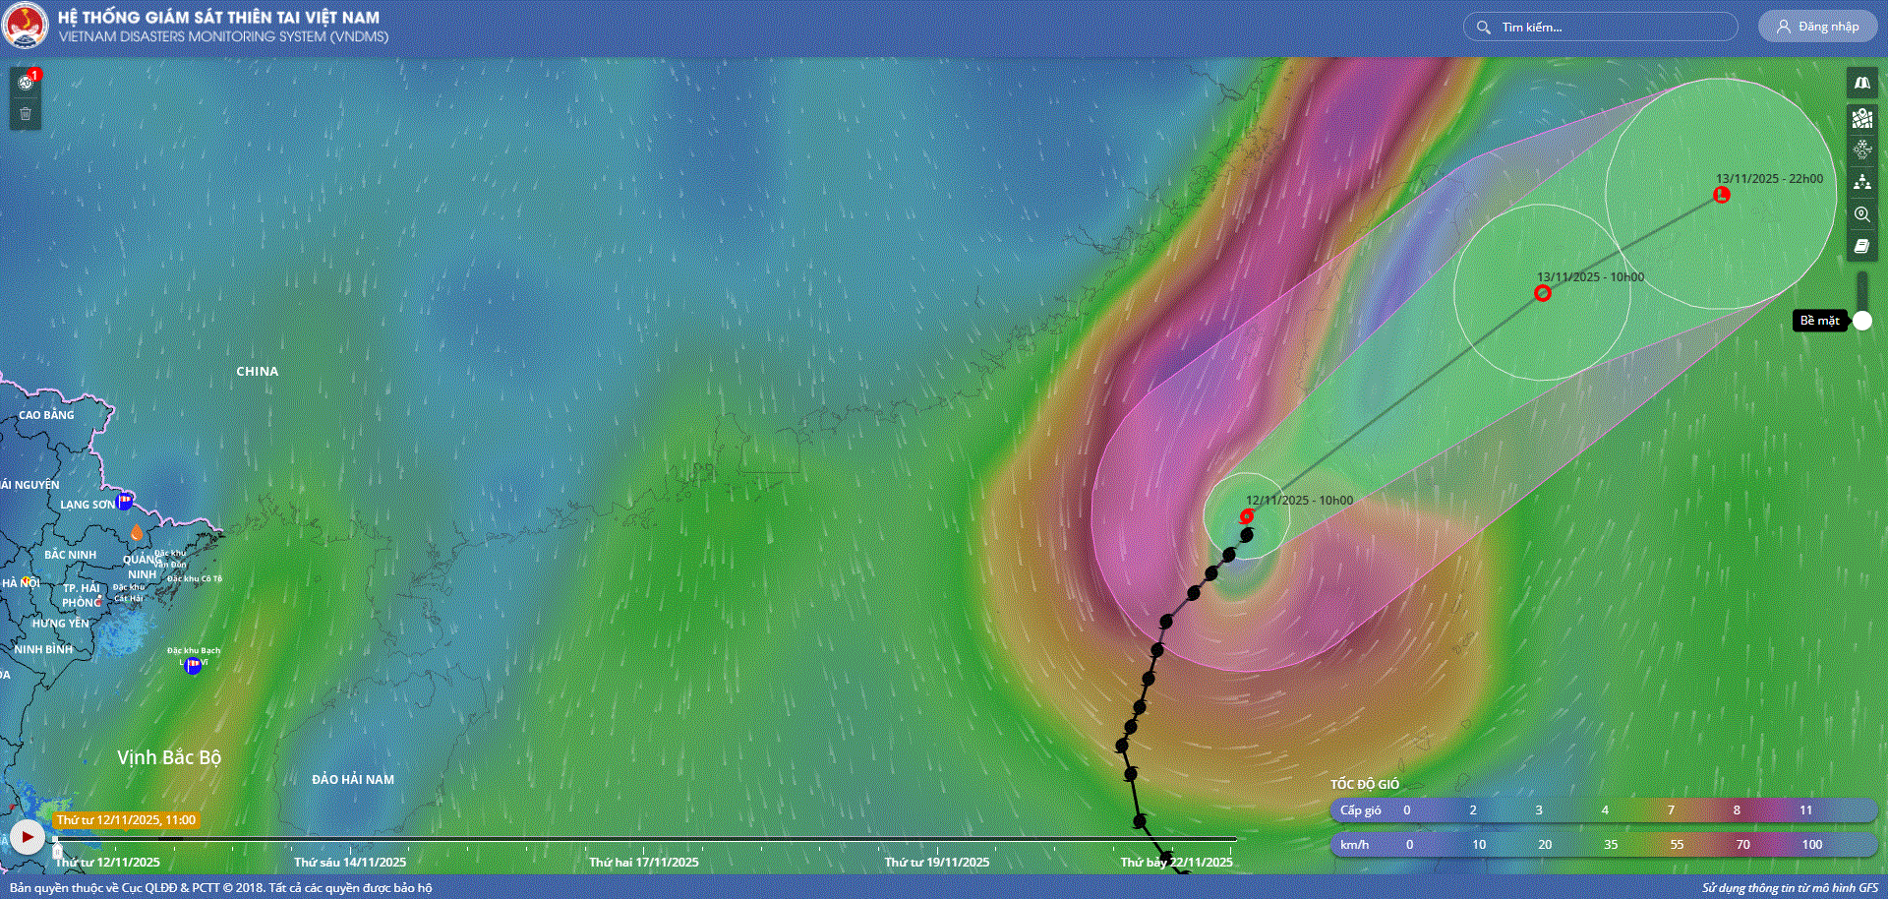
Task: Open the basemap folded-map icon
Action: [1861, 84]
